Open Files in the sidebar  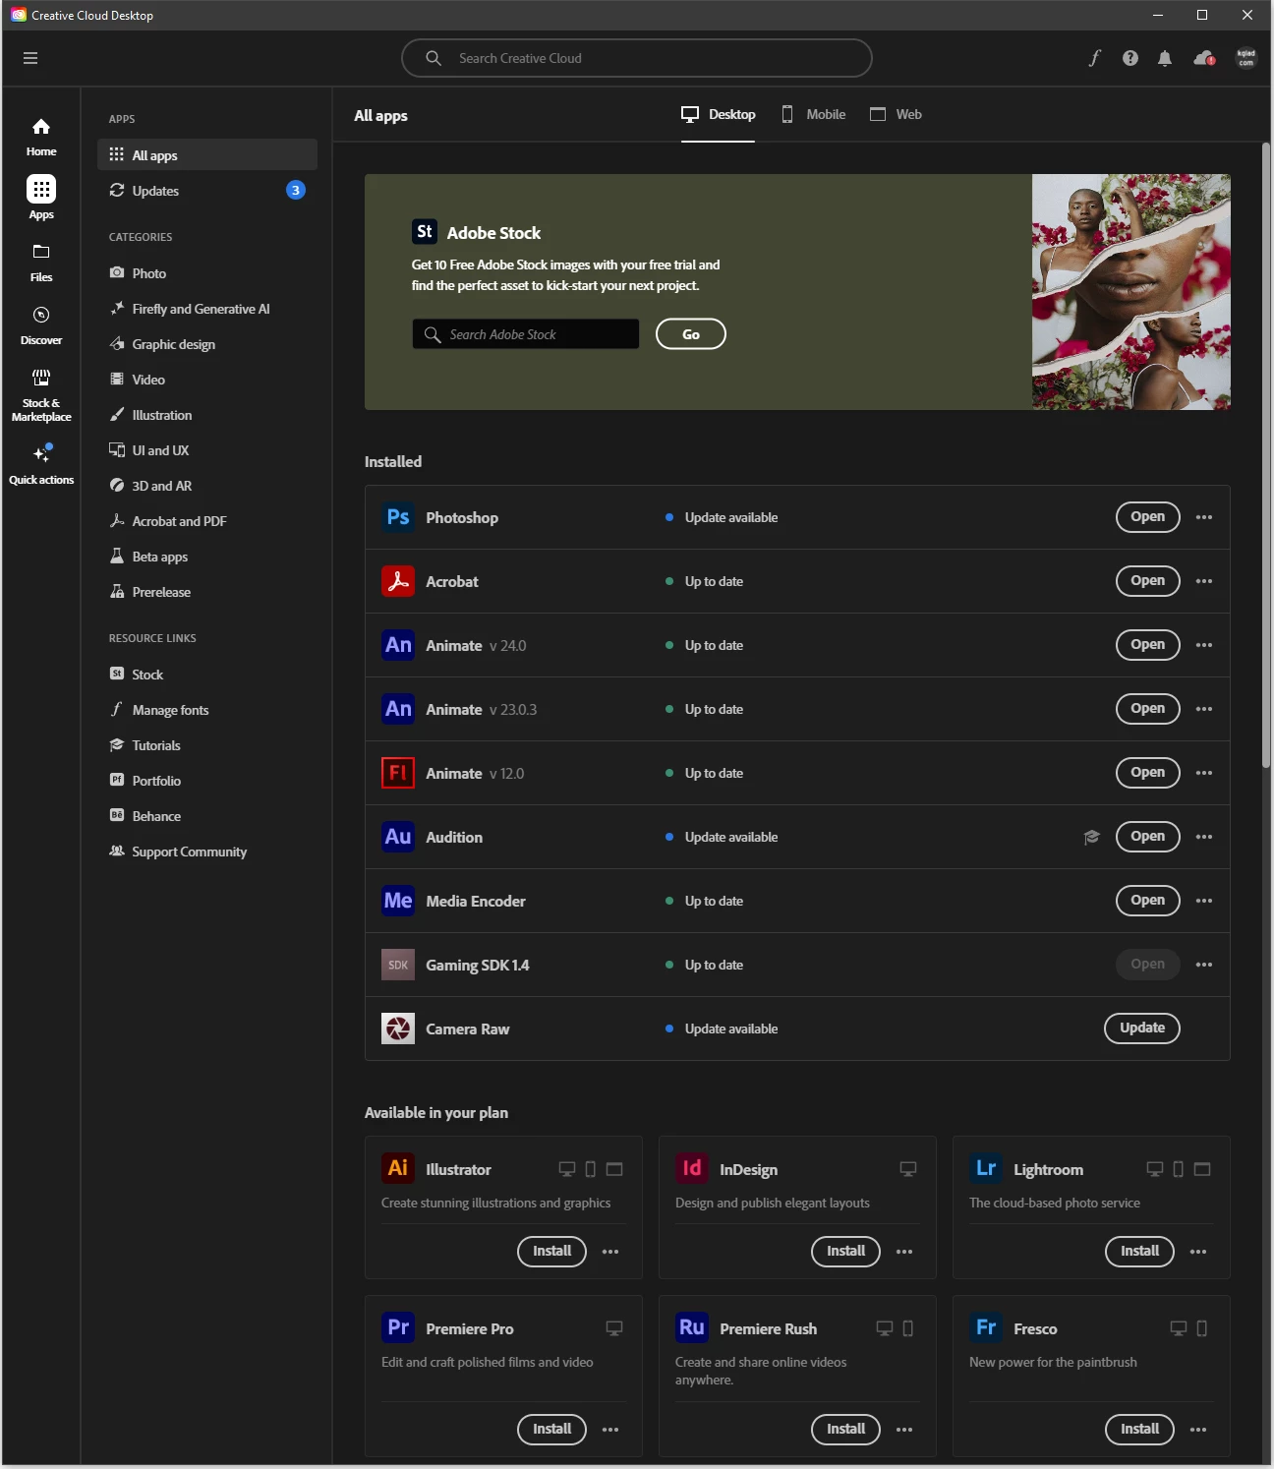coord(41,263)
